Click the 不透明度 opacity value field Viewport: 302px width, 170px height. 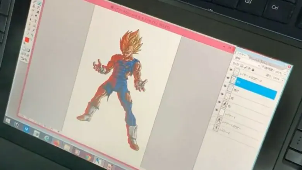coord(278,73)
